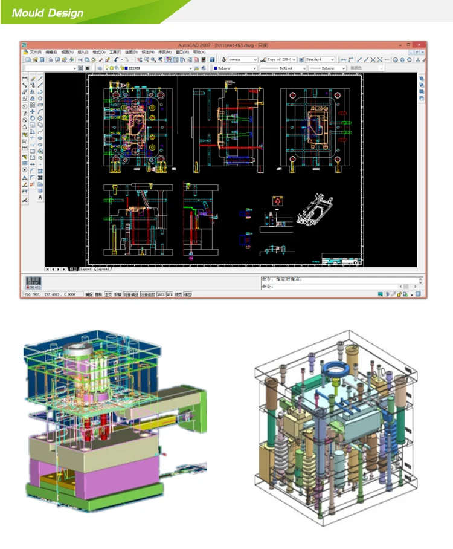453x549 pixels.
Task: Click the lock toolbar icon in status tray
Action: click(399, 294)
